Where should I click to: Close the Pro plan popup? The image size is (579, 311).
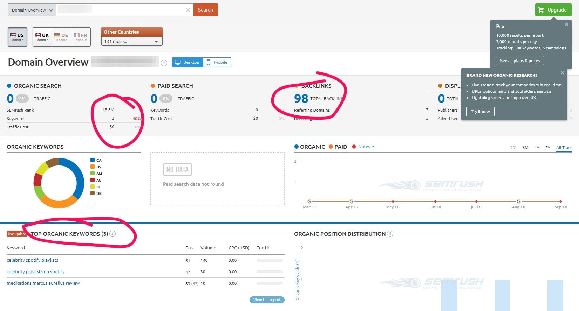tap(566, 24)
